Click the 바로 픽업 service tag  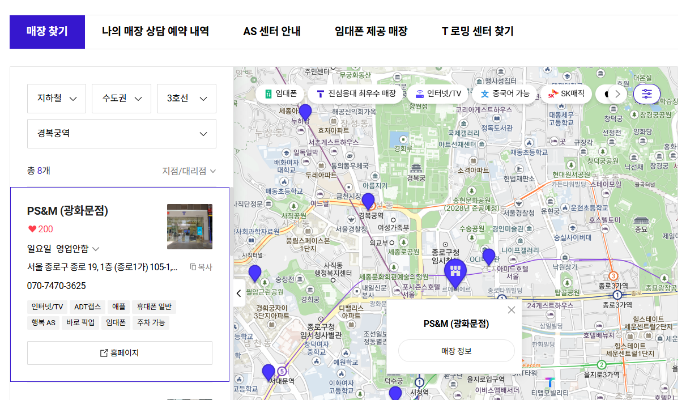[80, 323]
